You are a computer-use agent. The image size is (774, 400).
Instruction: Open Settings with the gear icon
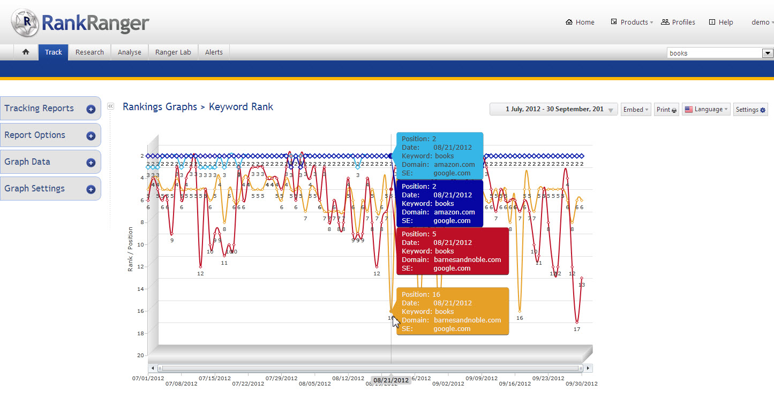coord(750,110)
